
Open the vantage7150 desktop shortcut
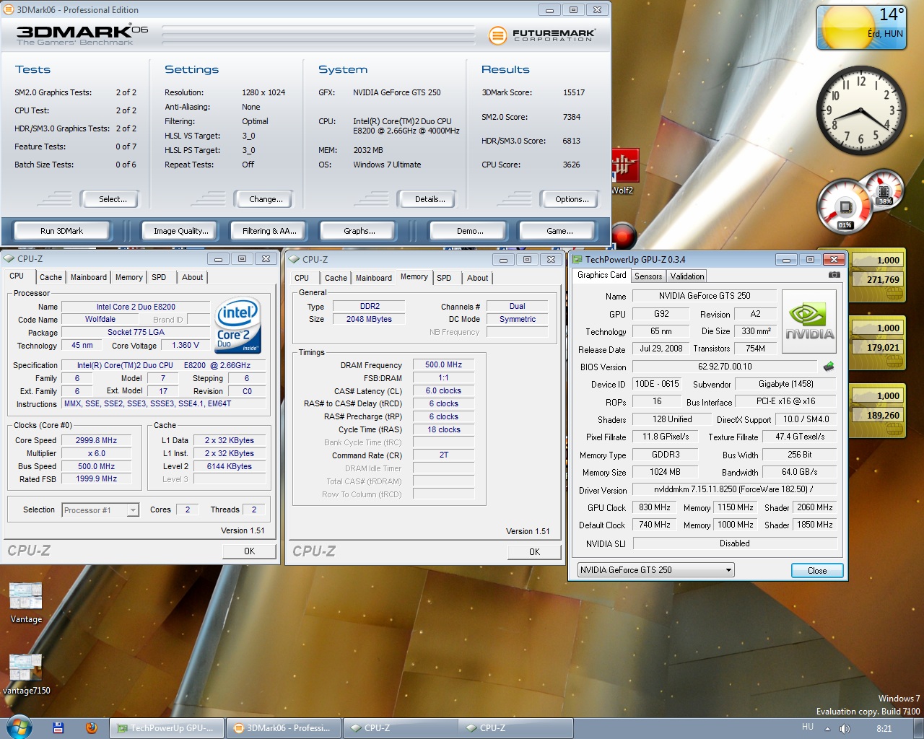pyautogui.click(x=26, y=674)
